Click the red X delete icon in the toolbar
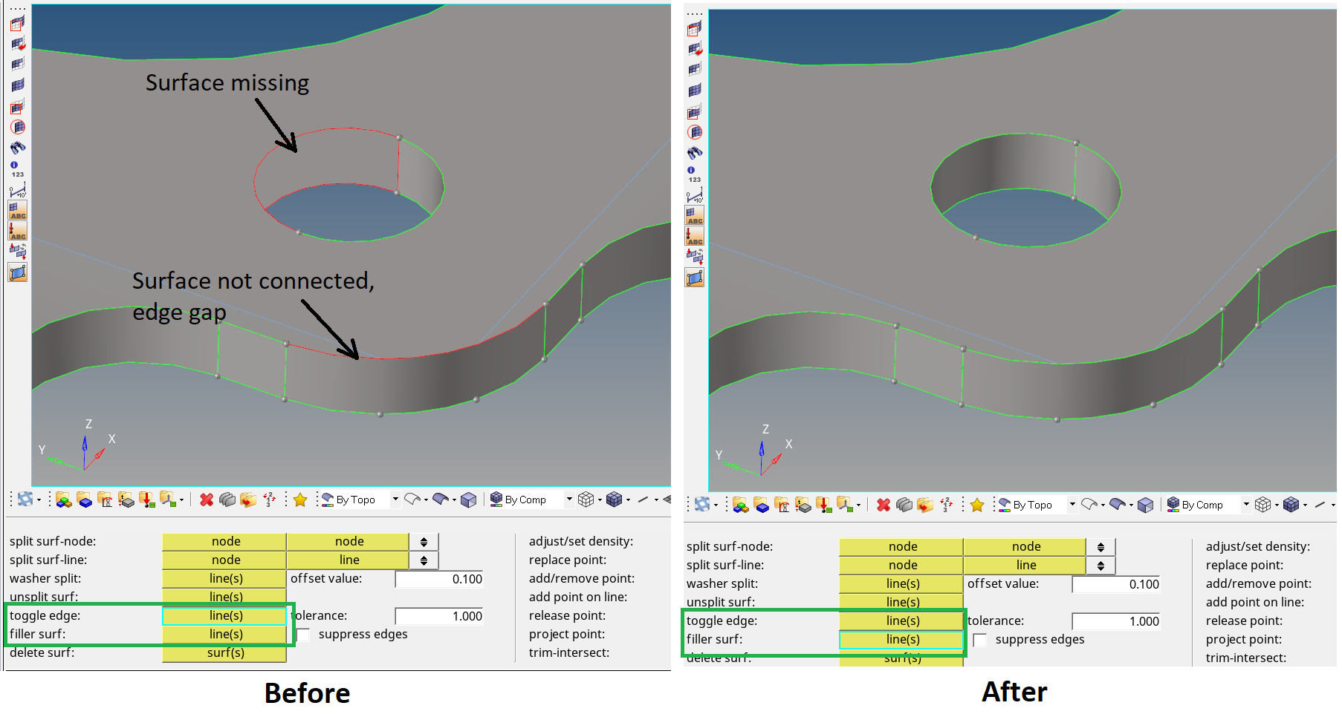This screenshot has height=717, width=1342. pyautogui.click(x=207, y=500)
